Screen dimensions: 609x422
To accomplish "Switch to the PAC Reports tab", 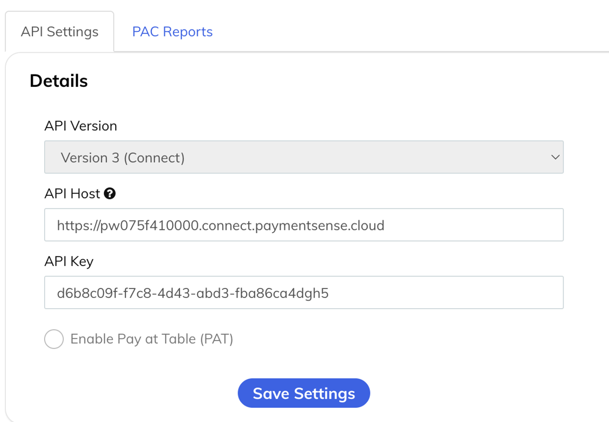I will tap(172, 32).
